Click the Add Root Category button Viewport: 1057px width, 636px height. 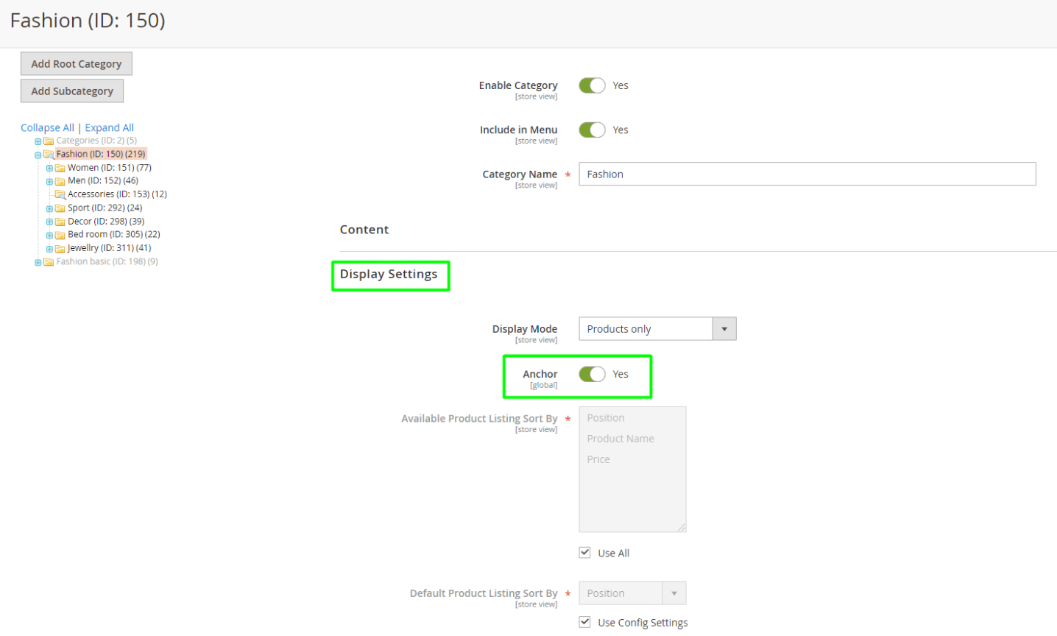coord(77,64)
